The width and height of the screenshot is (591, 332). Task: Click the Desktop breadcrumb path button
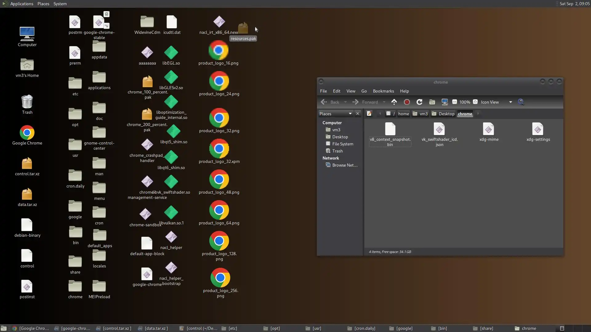(443, 114)
